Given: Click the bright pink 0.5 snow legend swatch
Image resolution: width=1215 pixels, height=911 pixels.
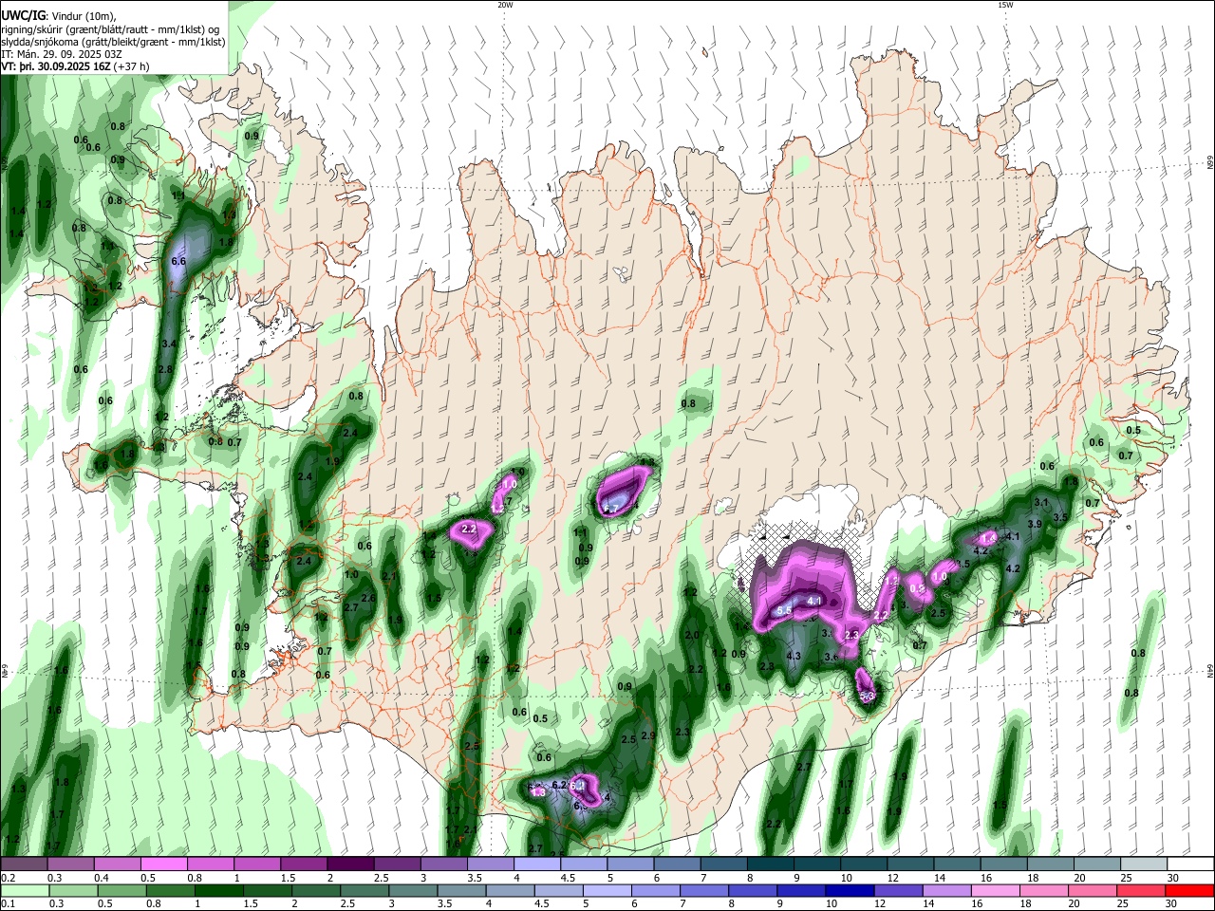Looking at the screenshot, I should tap(164, 865).
